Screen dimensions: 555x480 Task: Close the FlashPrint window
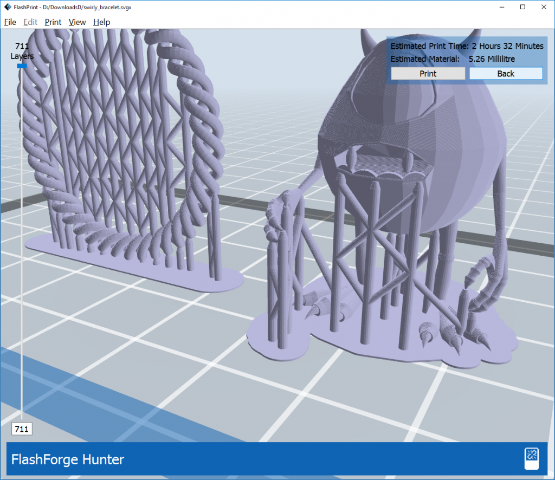tap(544, 7)
